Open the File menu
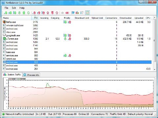Screen dimensions: 158x118 click(6, 8)
